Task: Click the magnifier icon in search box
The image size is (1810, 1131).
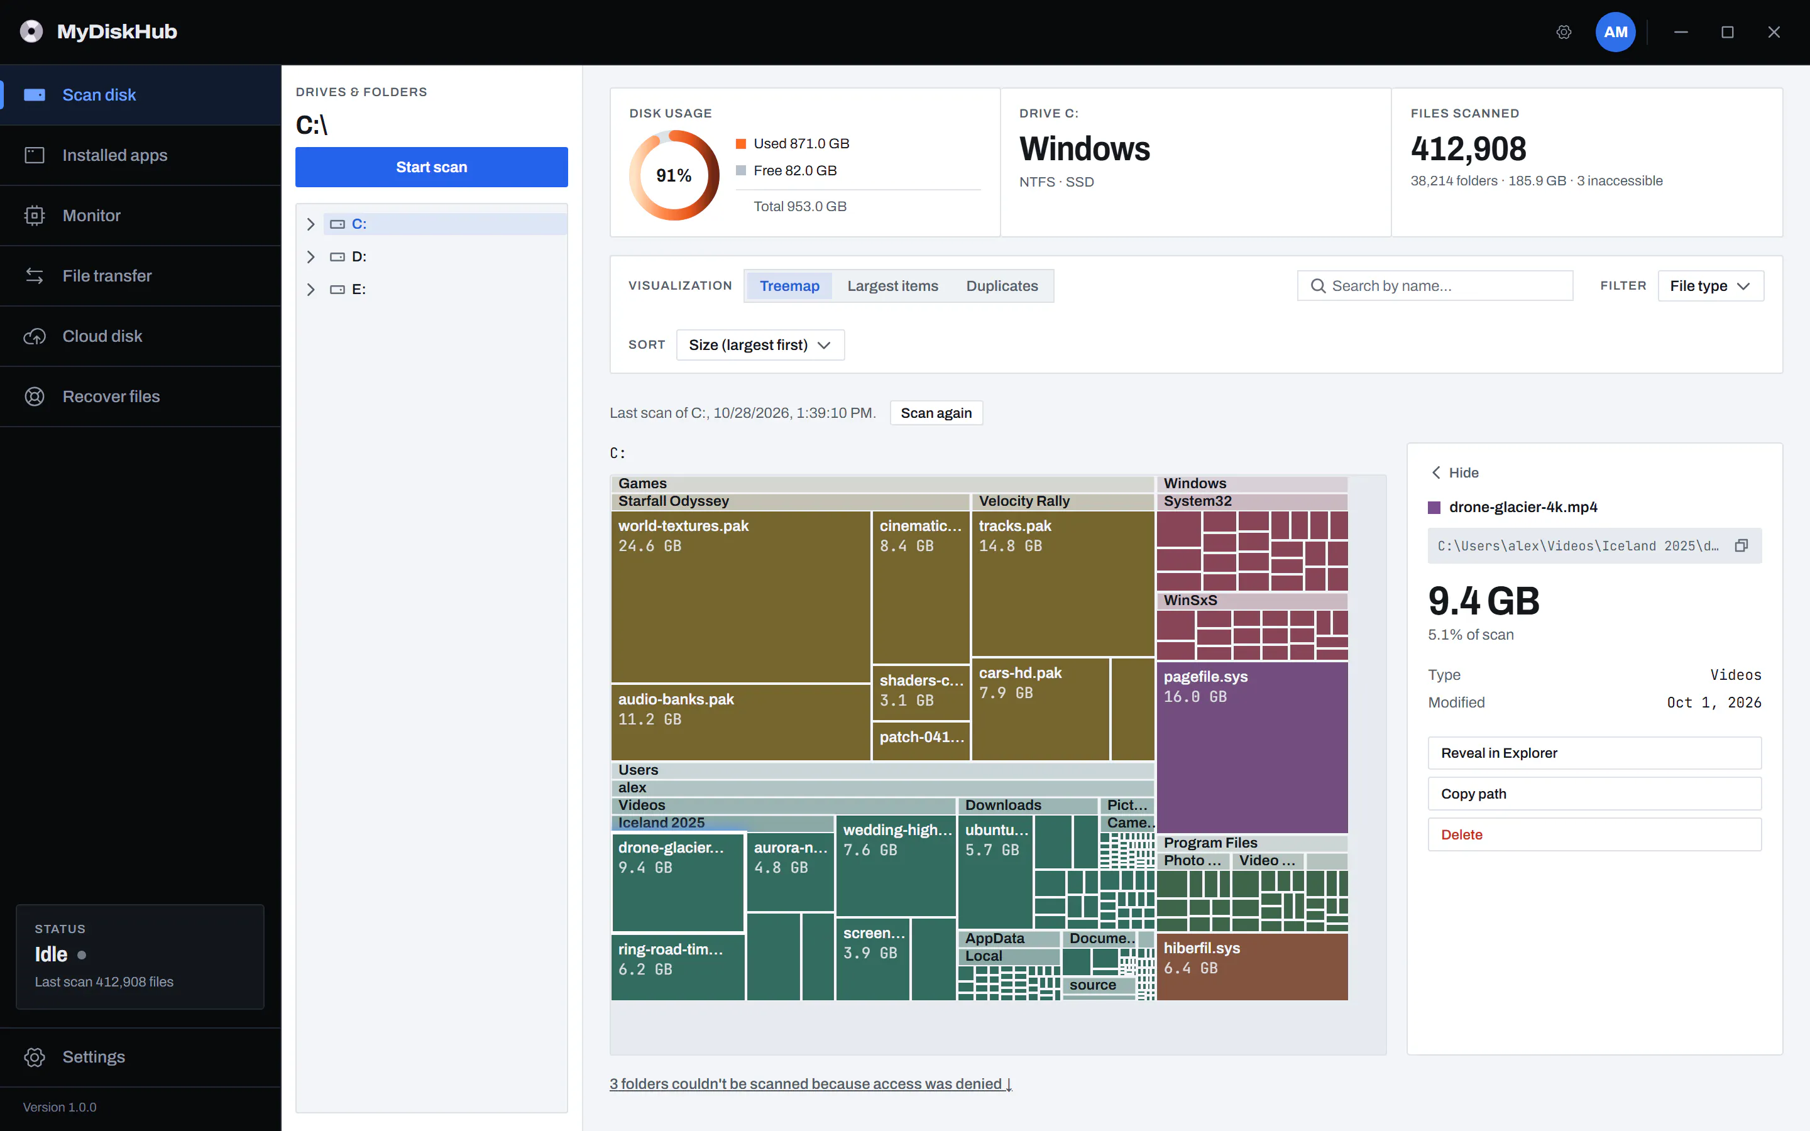Action: coord(1318,286)
